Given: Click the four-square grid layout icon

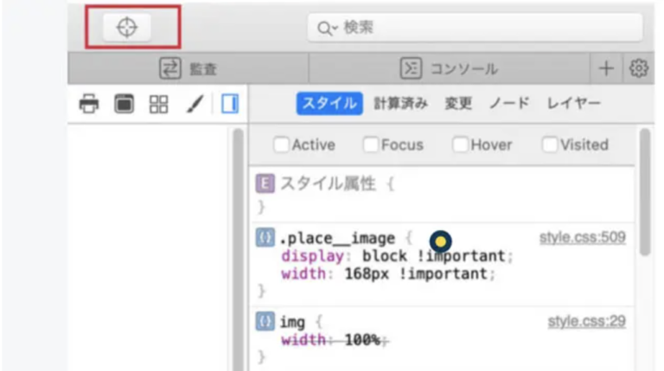Looking at the screenshot, I should tap(158, 105).
